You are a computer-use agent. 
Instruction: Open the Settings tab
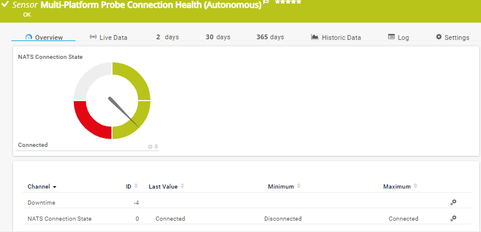point(452,37)
